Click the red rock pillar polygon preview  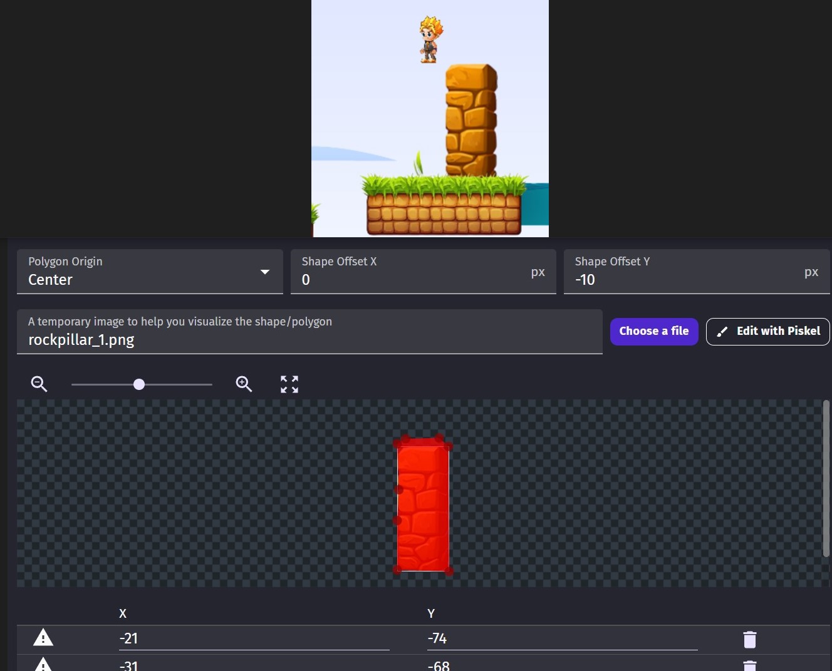click(424, 505)
